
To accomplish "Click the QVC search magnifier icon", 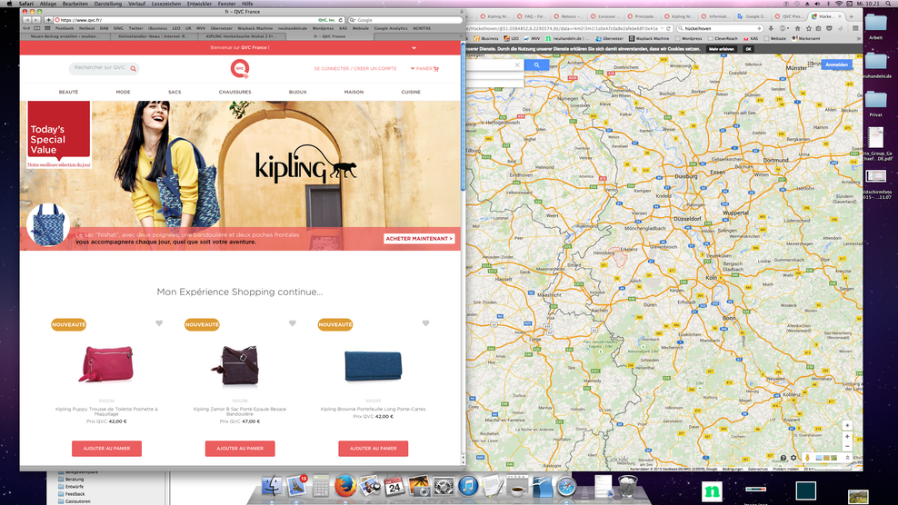I will click(133, 69).
